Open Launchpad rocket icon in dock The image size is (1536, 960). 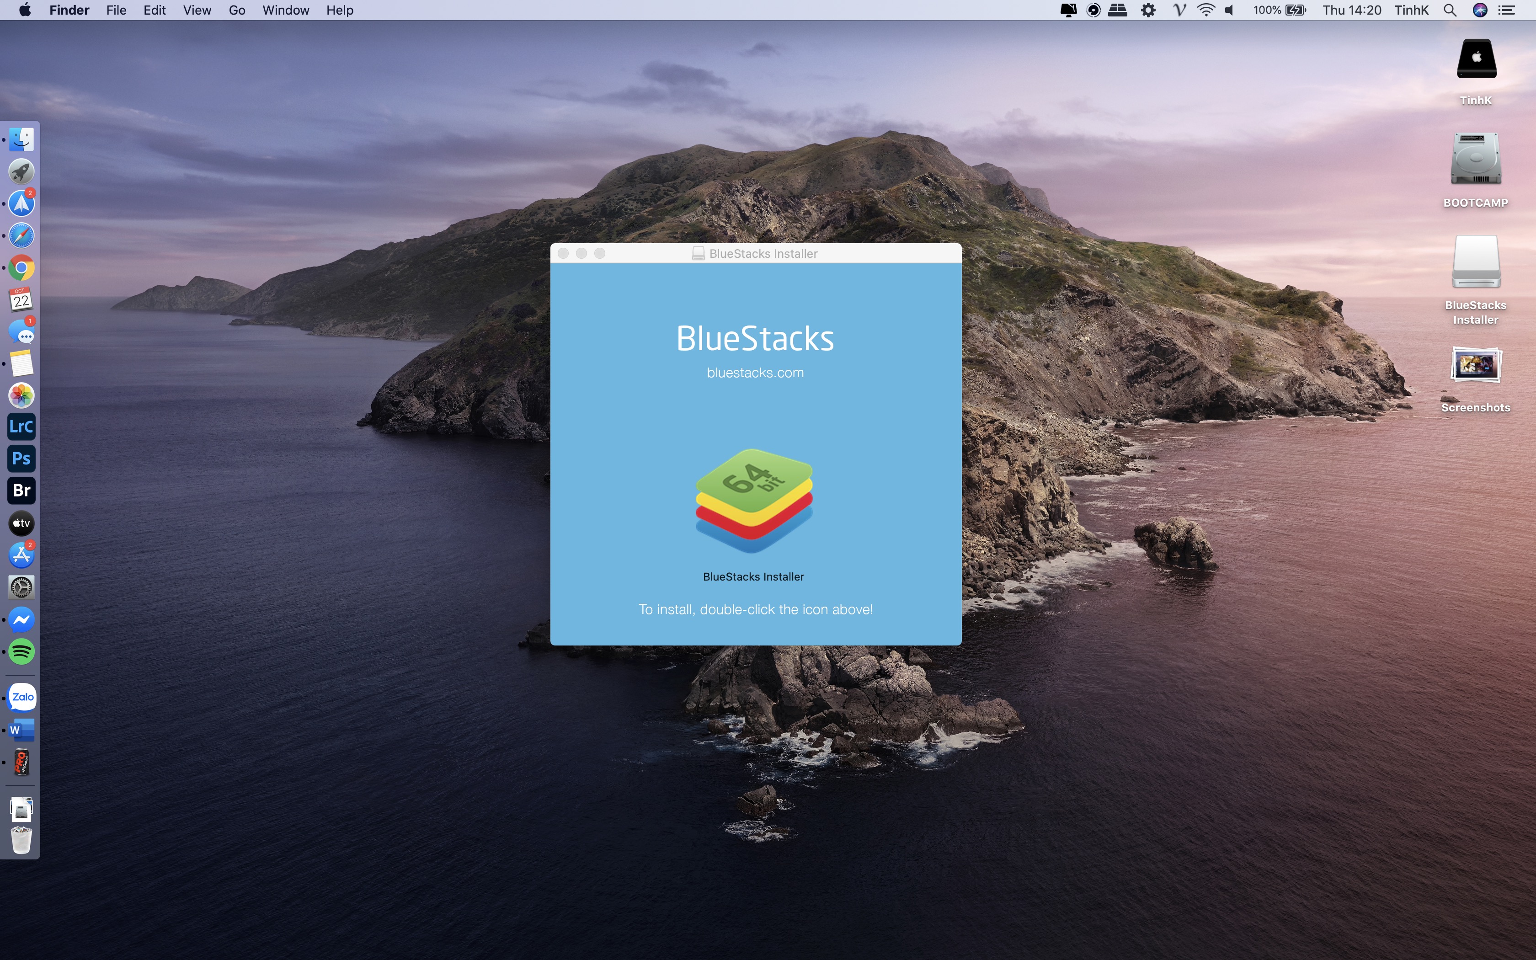tap(21, 171)
